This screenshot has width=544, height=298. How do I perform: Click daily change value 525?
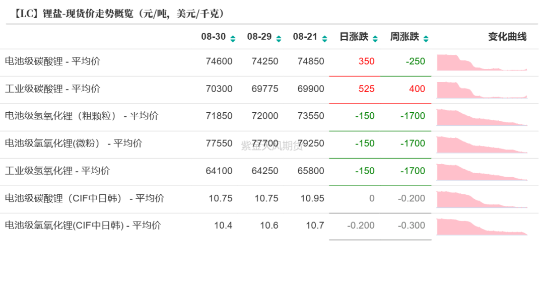click(366, 89)
